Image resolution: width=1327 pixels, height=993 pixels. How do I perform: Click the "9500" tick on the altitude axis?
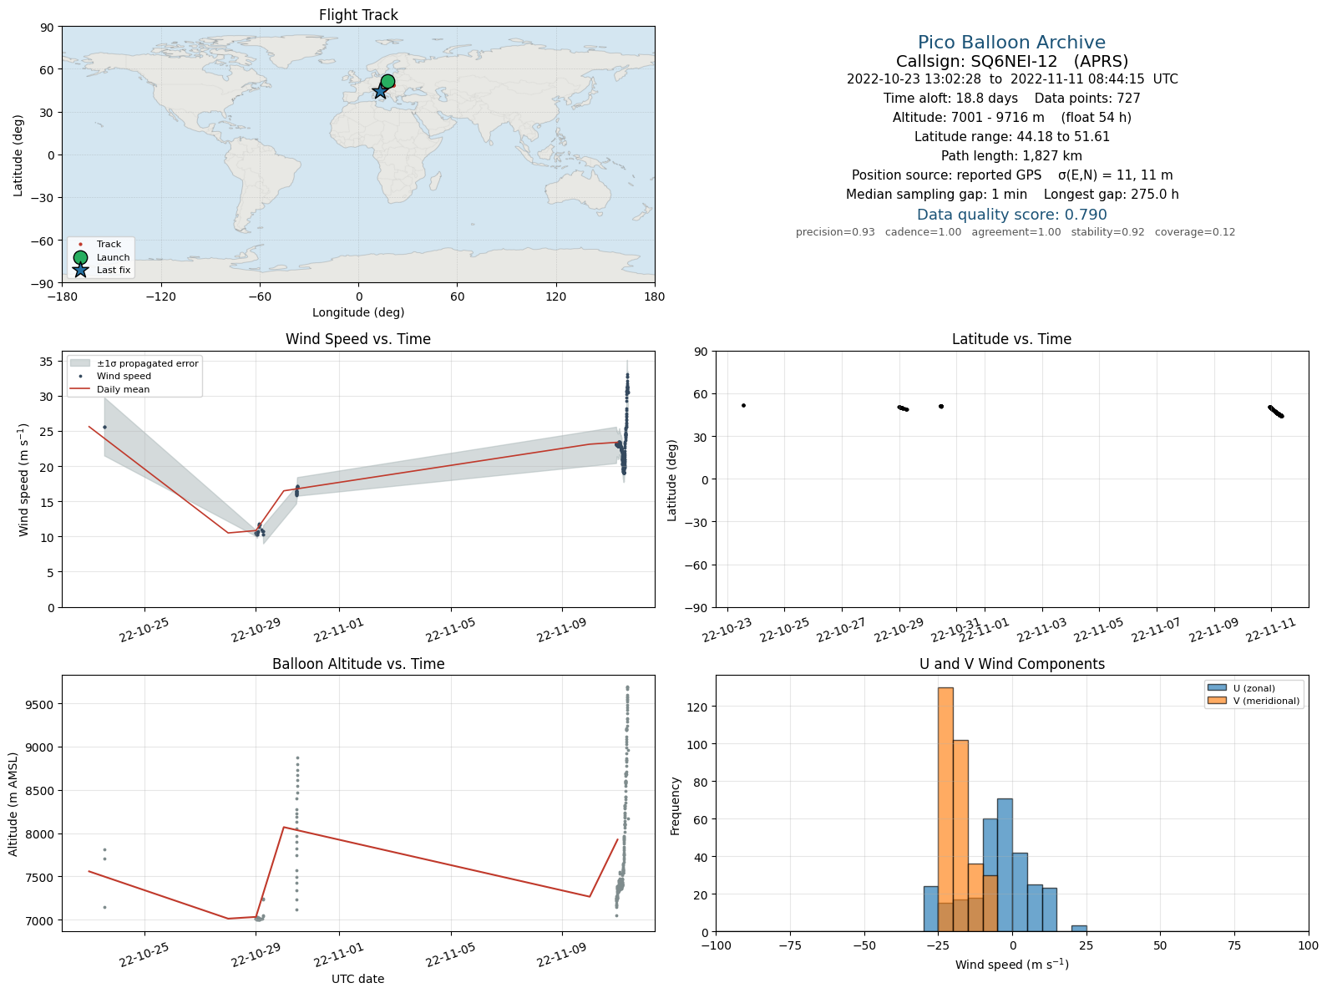40,705
